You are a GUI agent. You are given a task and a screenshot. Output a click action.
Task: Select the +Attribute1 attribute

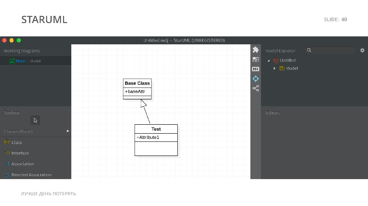[x=148, y=137]
